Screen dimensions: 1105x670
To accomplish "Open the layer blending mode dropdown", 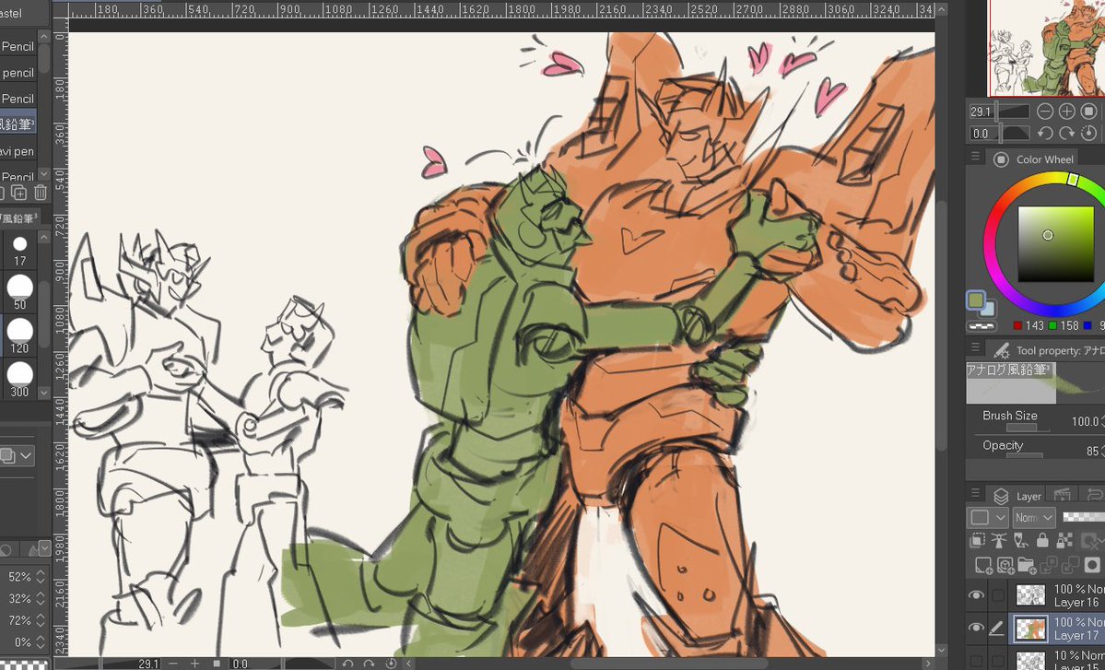I will [x=1034, y=518].
